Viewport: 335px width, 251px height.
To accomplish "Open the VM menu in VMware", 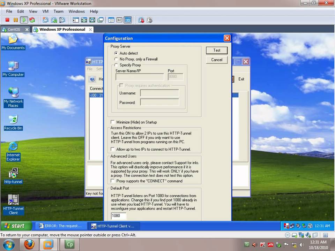I will pyautogui.click(x=45, y=12).
